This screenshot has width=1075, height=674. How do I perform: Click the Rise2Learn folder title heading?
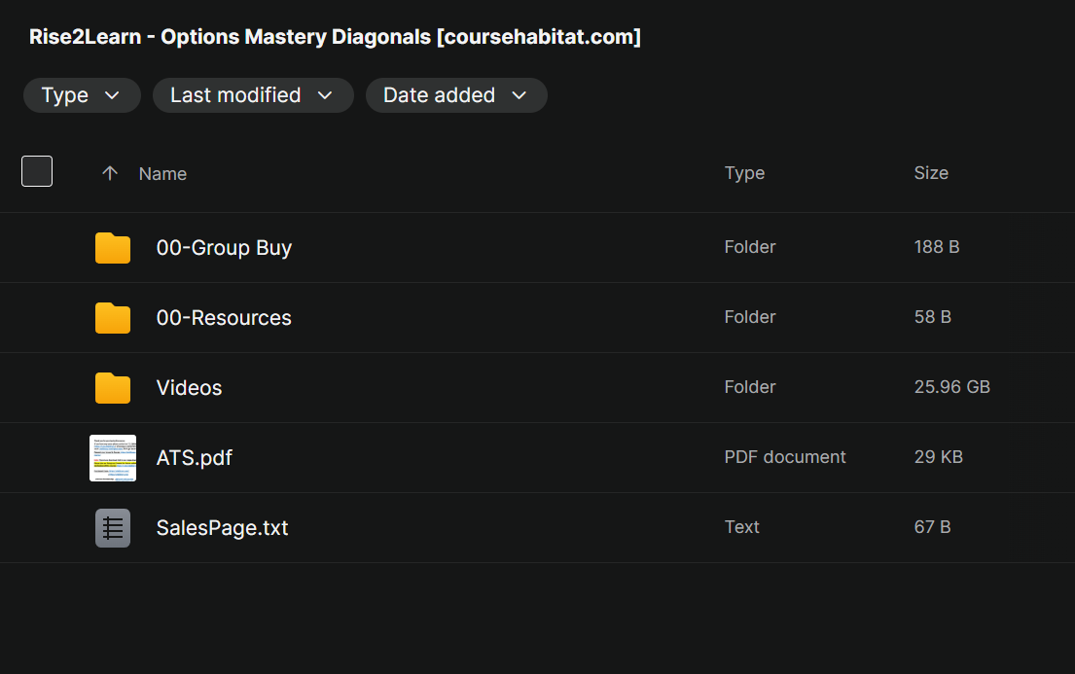pos(335,37)
